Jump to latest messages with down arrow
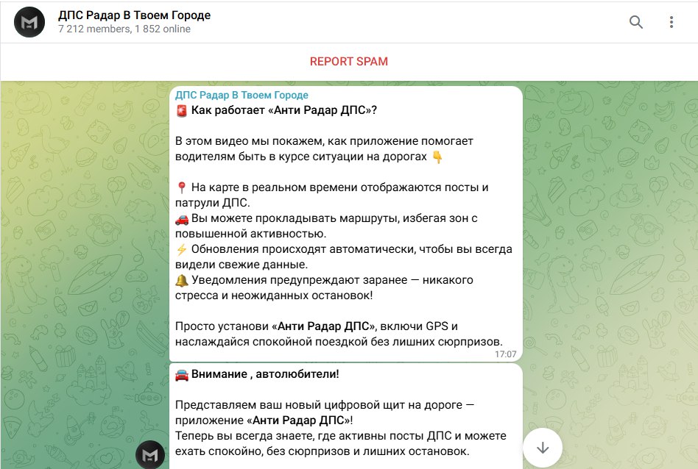 click(x=543, y=448)
